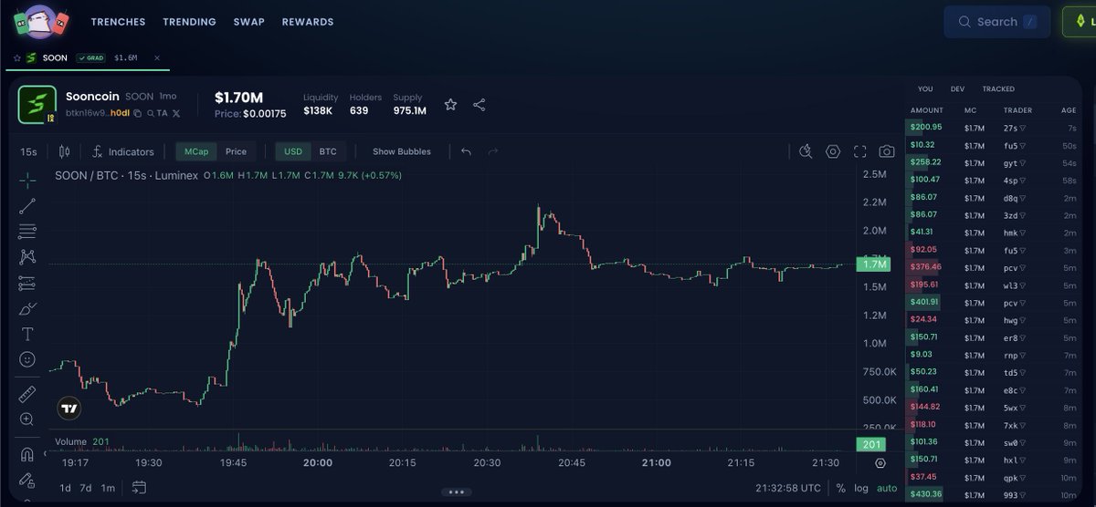Open the Indicators menu

click(x=123, y=151)
